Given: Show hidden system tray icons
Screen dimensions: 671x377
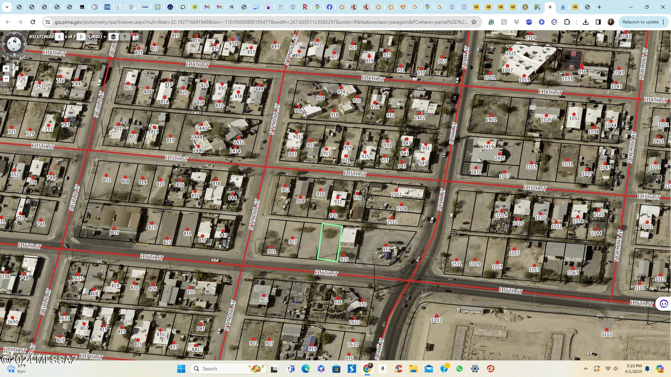Looking at the screenshot, I should 586,369.
